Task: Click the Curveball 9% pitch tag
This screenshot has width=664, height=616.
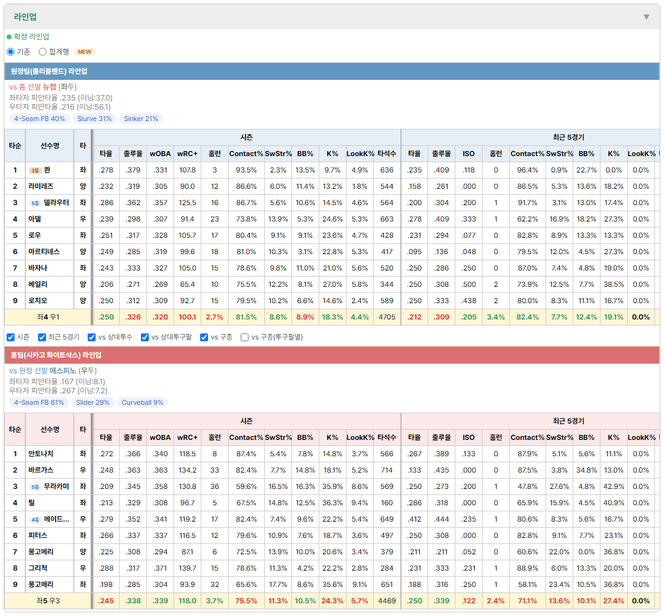Action: (143, 402)
